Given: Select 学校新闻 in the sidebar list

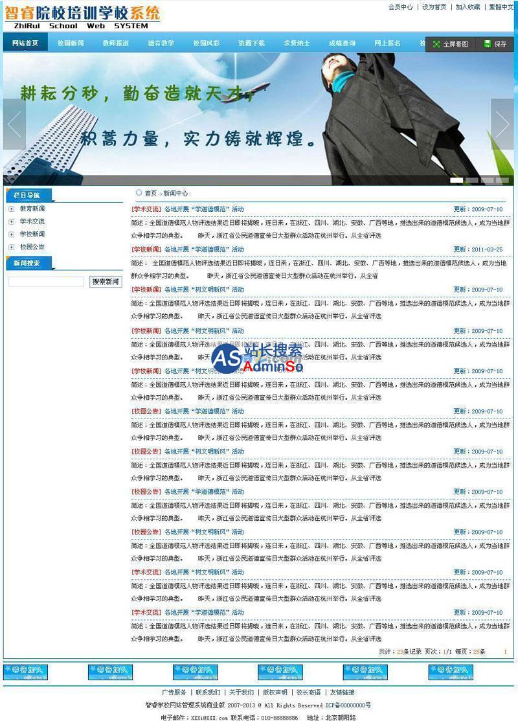Looking at the screenshot, I should point(32,234).
